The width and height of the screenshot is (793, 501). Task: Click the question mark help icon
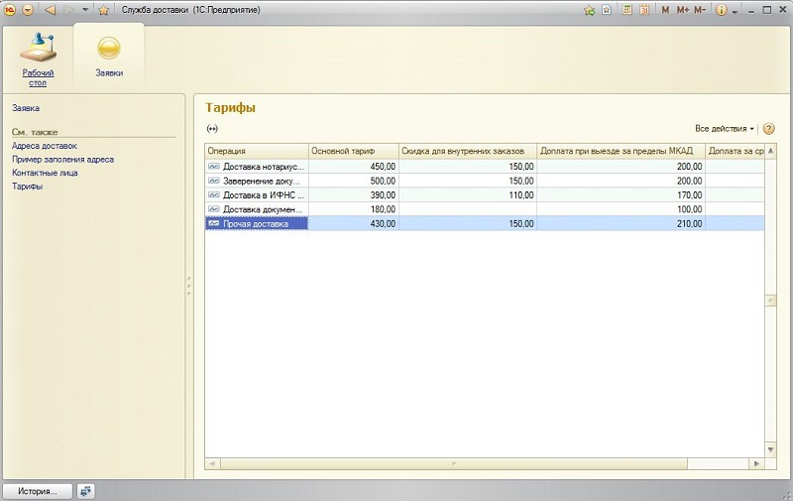[768, 129]
